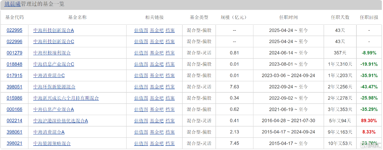Screen dimensions: 383x150
Task: View 估值图 for 中海消费混合A
Action: (141, 132)
